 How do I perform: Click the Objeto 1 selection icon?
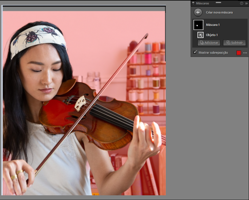201,35
